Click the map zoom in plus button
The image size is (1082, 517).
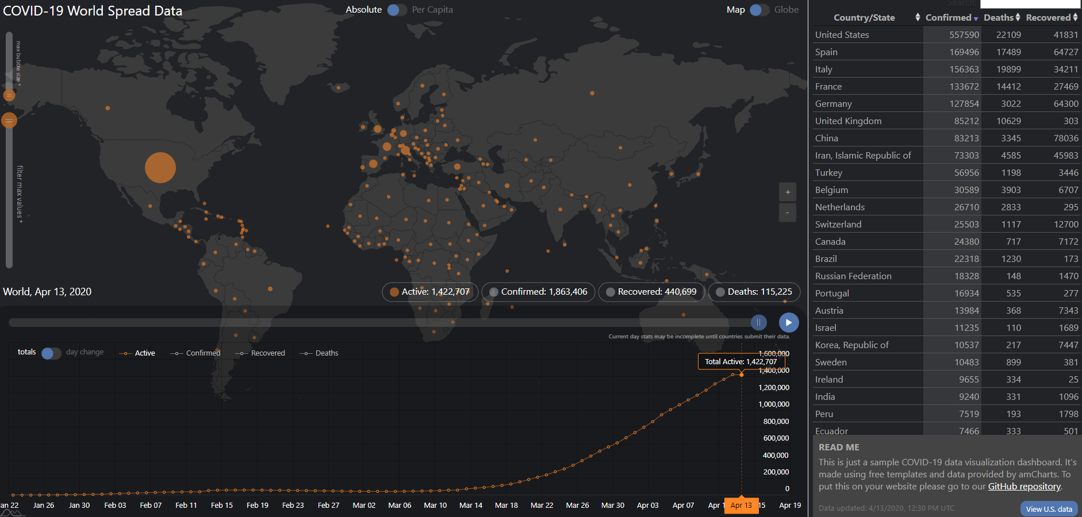coord(788,192)
